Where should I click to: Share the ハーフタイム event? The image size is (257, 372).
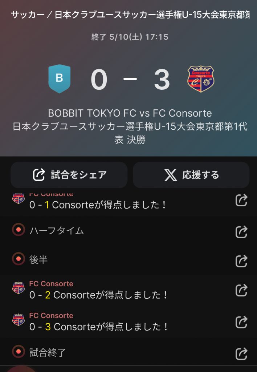241,232
